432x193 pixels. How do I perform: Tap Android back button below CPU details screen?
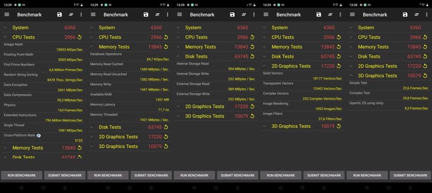(22, 188)
